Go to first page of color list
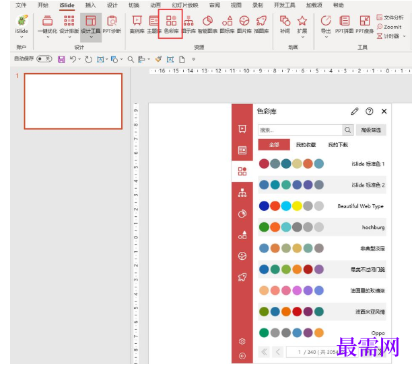412x368 pixels. [x=265, y=352]
